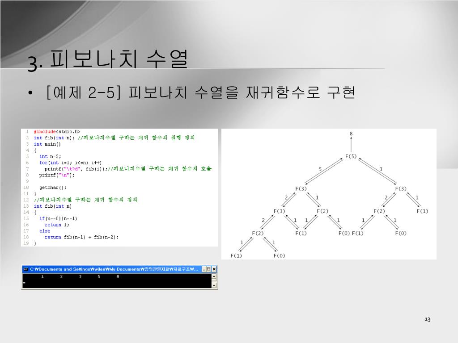Click 'return fib(n-1) + fib(n-2);' line
Image resolution: width=458 pixels, height=343 pixels.
(x=82, y=237)
